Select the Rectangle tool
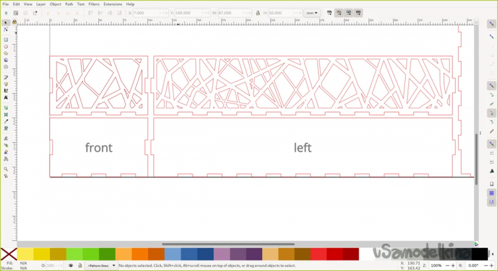This screenshot has height=271, width=498. (x=6, y=39)
